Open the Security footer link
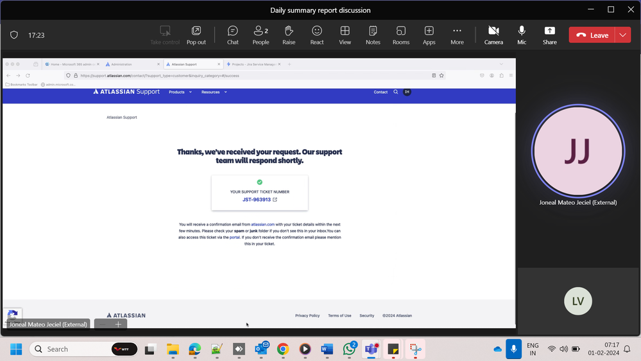 pos(366,315)
